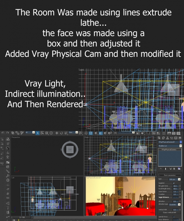Open the All selection filter dropdown

30,132
